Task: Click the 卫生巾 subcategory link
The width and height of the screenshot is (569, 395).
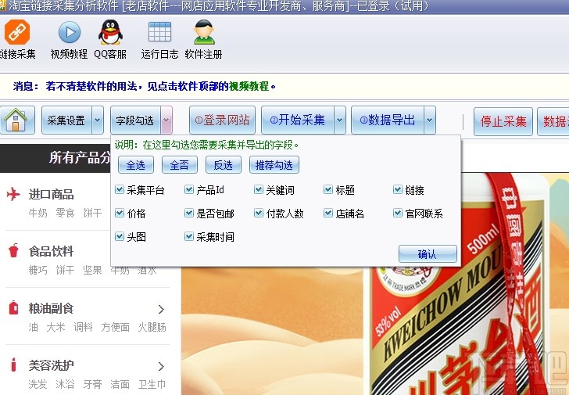Action: [x=152, y=384]
